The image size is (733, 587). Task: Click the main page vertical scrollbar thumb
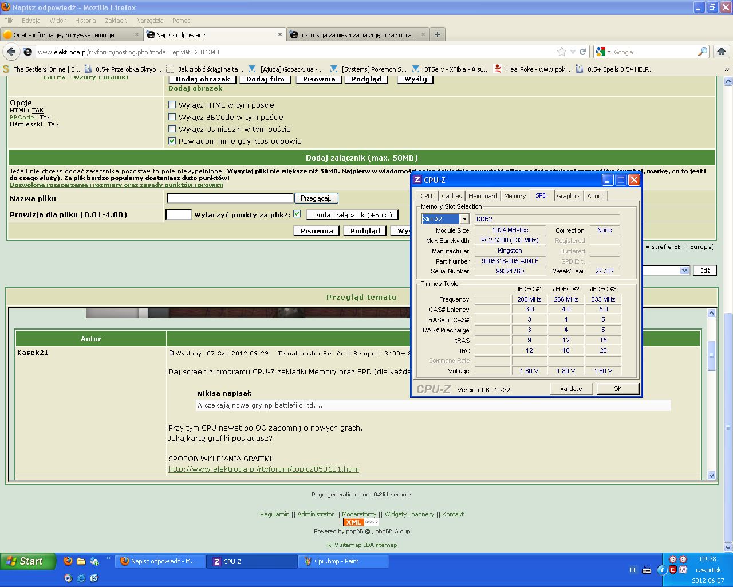click(728, 428)
